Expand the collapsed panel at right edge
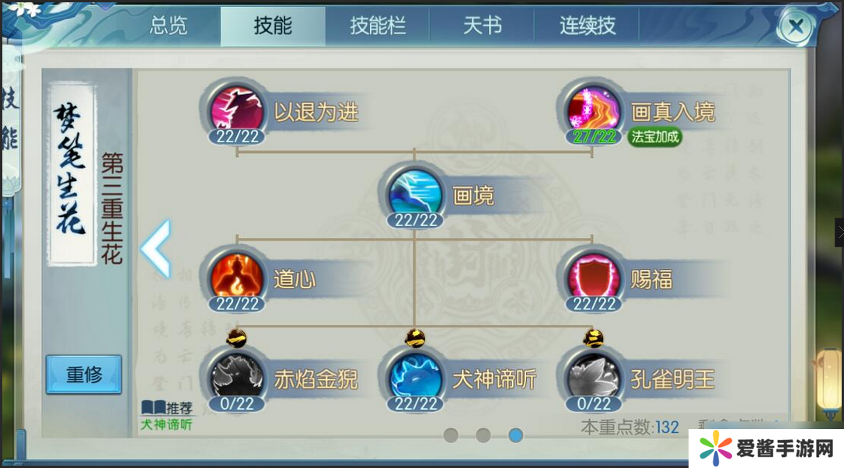 (839, 232)
